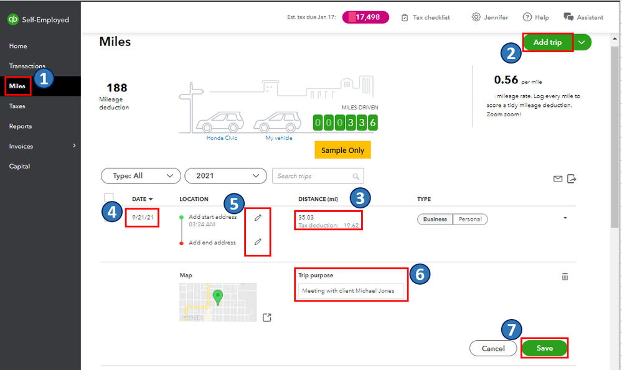The image size is (622, 370).
Task: Click the 9/21/21 trip date
Action: tap(143, 218)
